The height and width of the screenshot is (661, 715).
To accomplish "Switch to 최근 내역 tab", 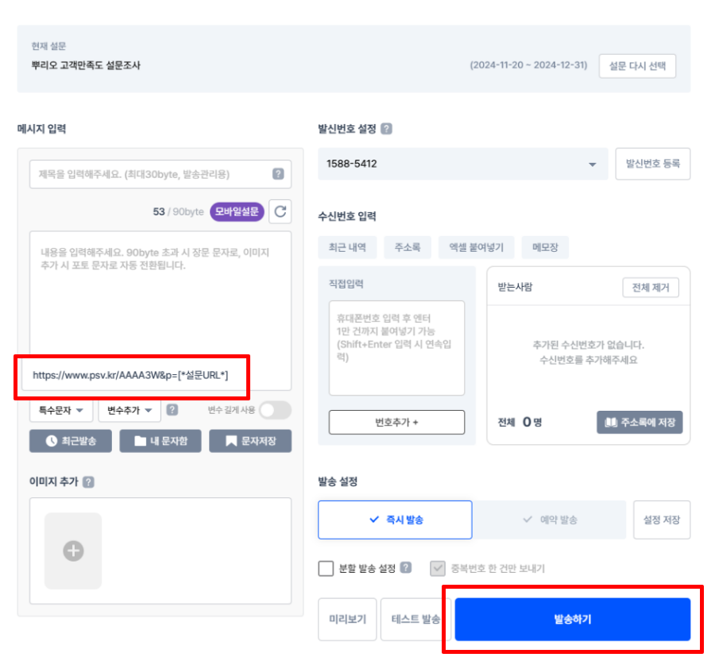I will coord(347,248).
